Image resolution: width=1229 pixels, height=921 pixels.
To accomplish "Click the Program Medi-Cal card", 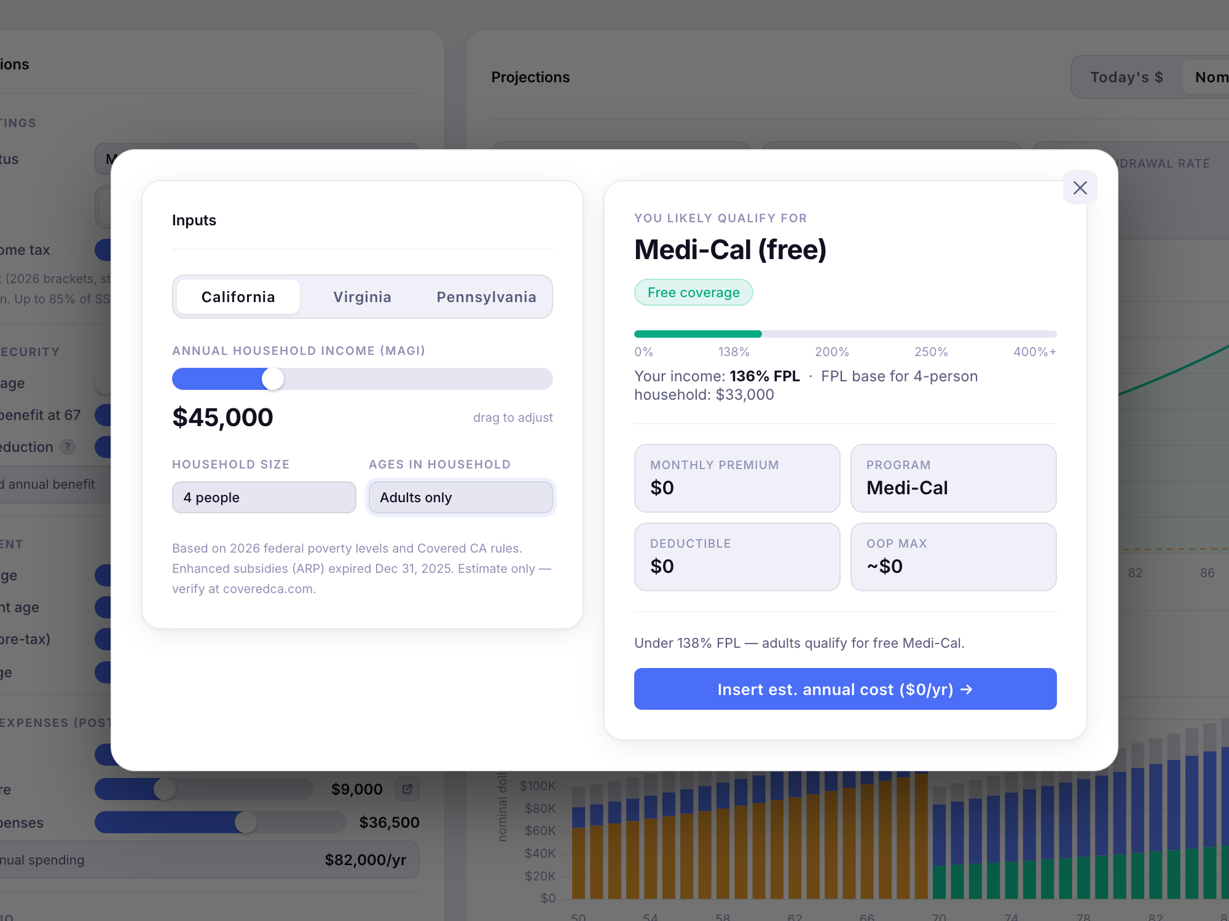I will 953,478.
